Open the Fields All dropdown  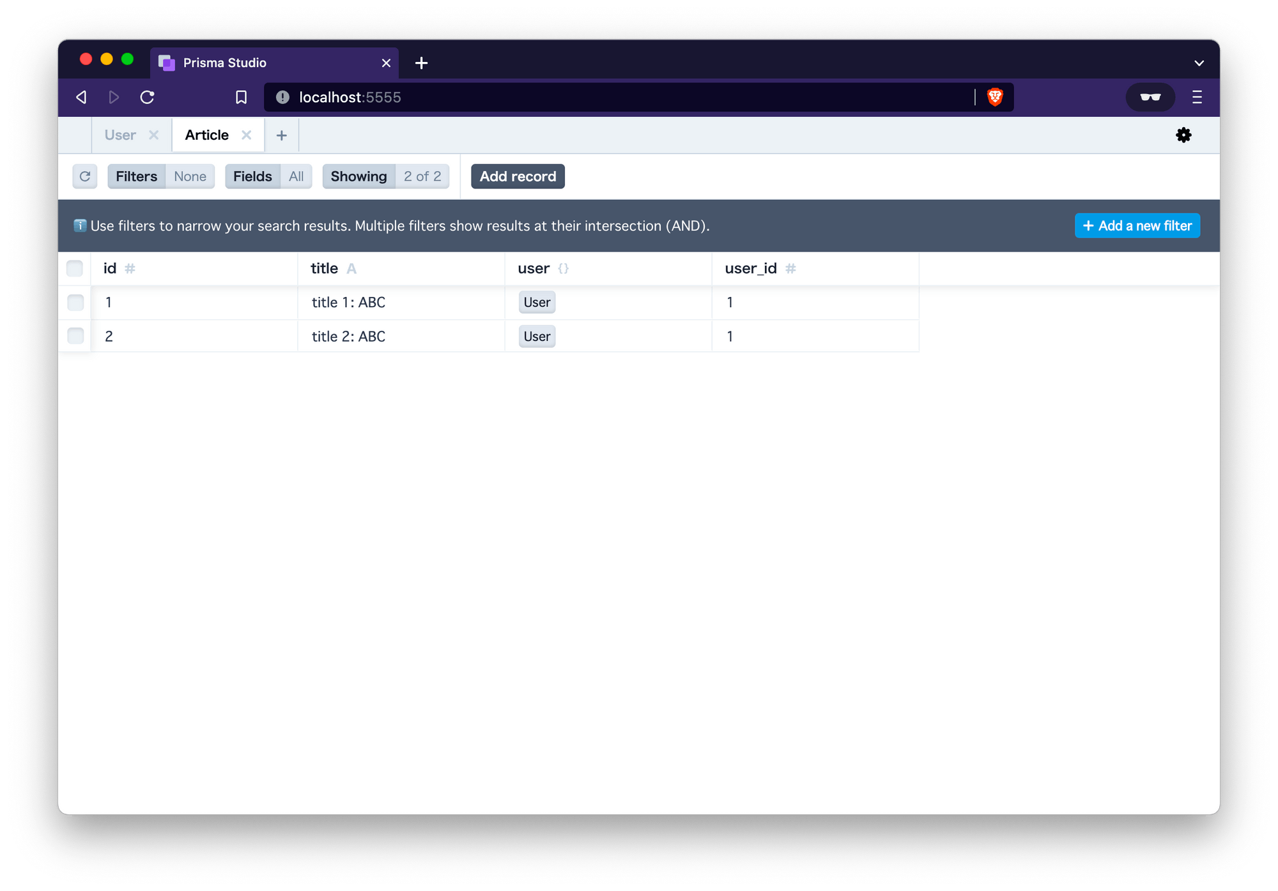click(268, 176)
